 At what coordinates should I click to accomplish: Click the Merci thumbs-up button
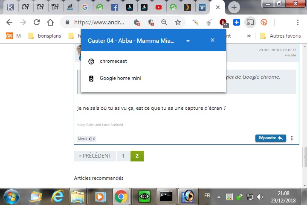click(86, 139)
